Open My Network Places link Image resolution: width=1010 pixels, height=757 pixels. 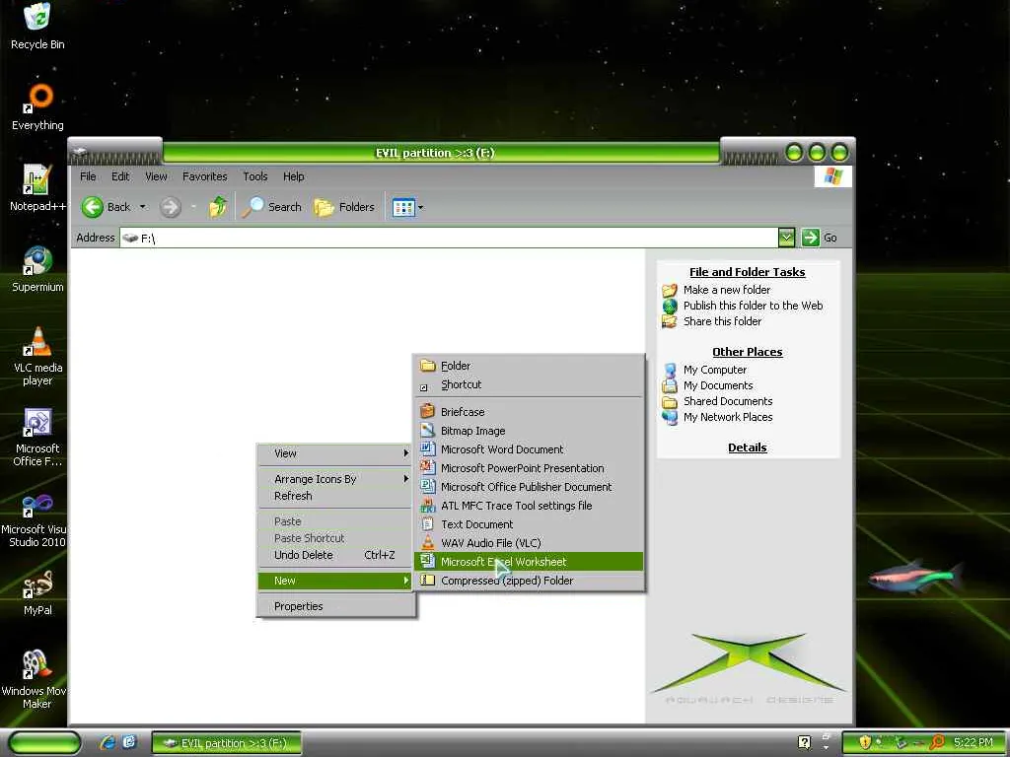coord(728,417)
